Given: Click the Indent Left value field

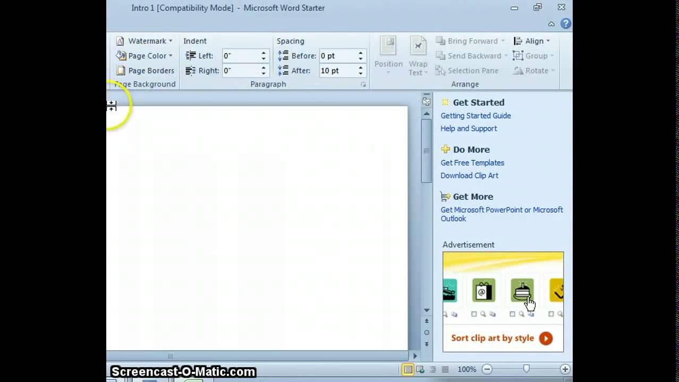Looking at the screenshot, I should [241, 56].
